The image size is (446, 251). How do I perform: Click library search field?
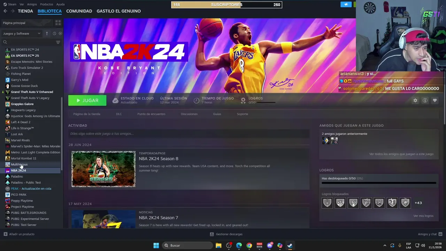coord(28,42)
